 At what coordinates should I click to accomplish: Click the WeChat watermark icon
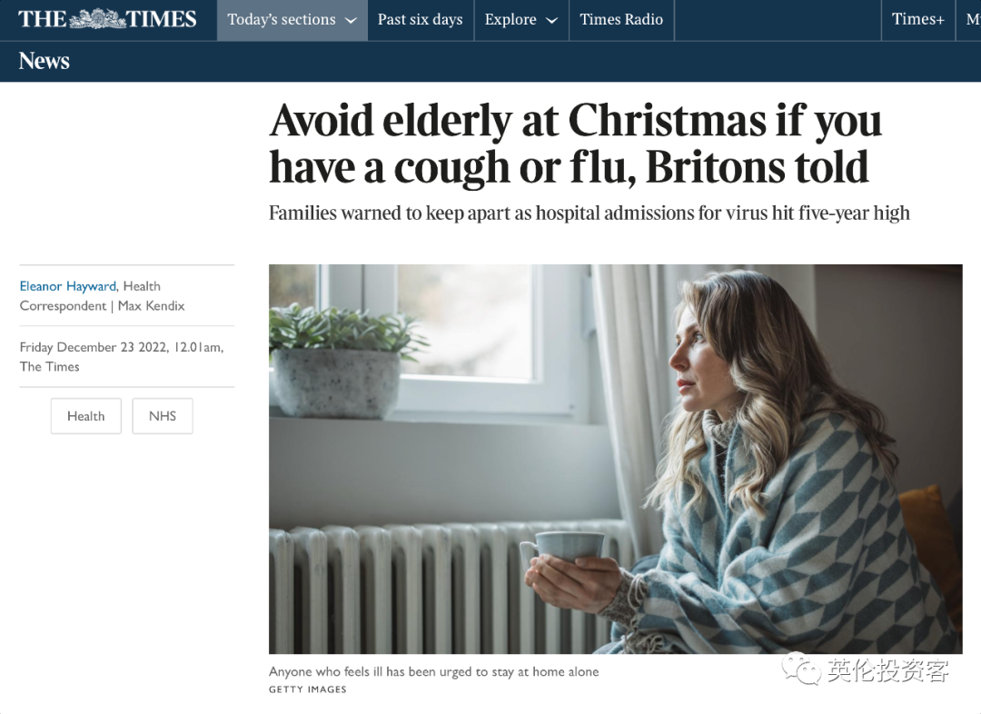[x=800, y=669]
